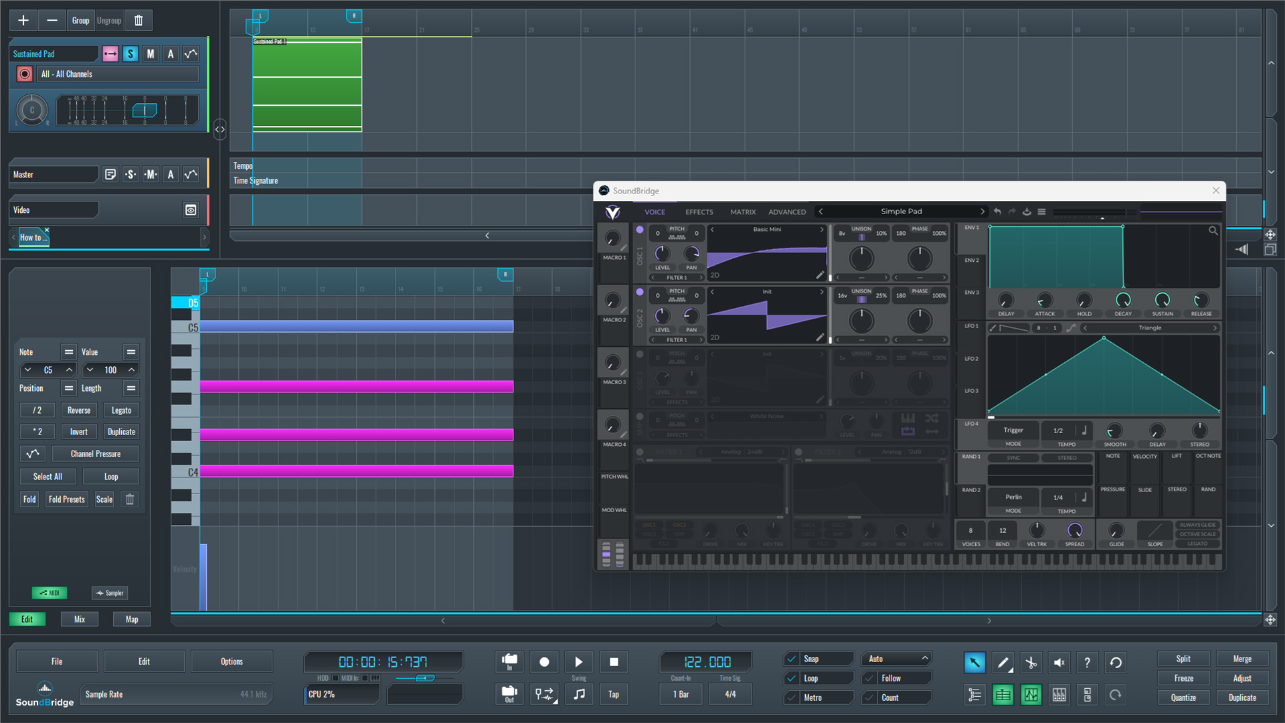1285x723 pixels.
Task: Open automation for Sustained Pad track
Action: (x=191, y=54)
